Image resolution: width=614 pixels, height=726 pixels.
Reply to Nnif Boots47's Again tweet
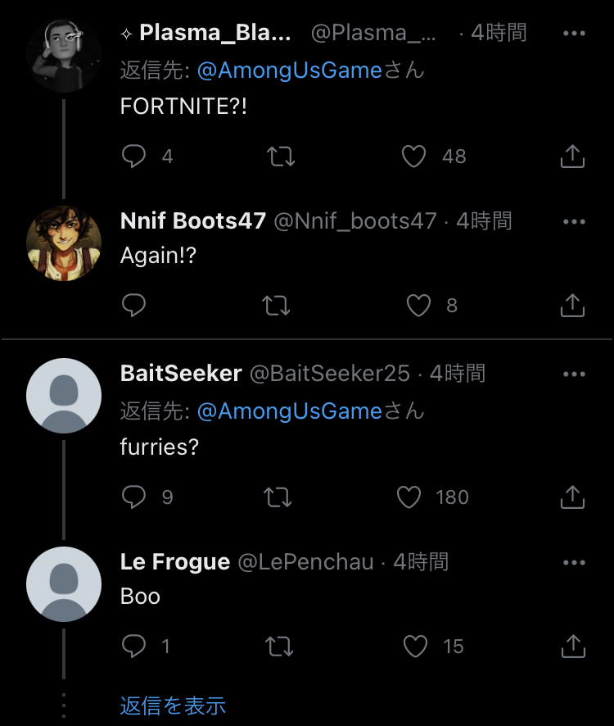(x=133, y=306)
